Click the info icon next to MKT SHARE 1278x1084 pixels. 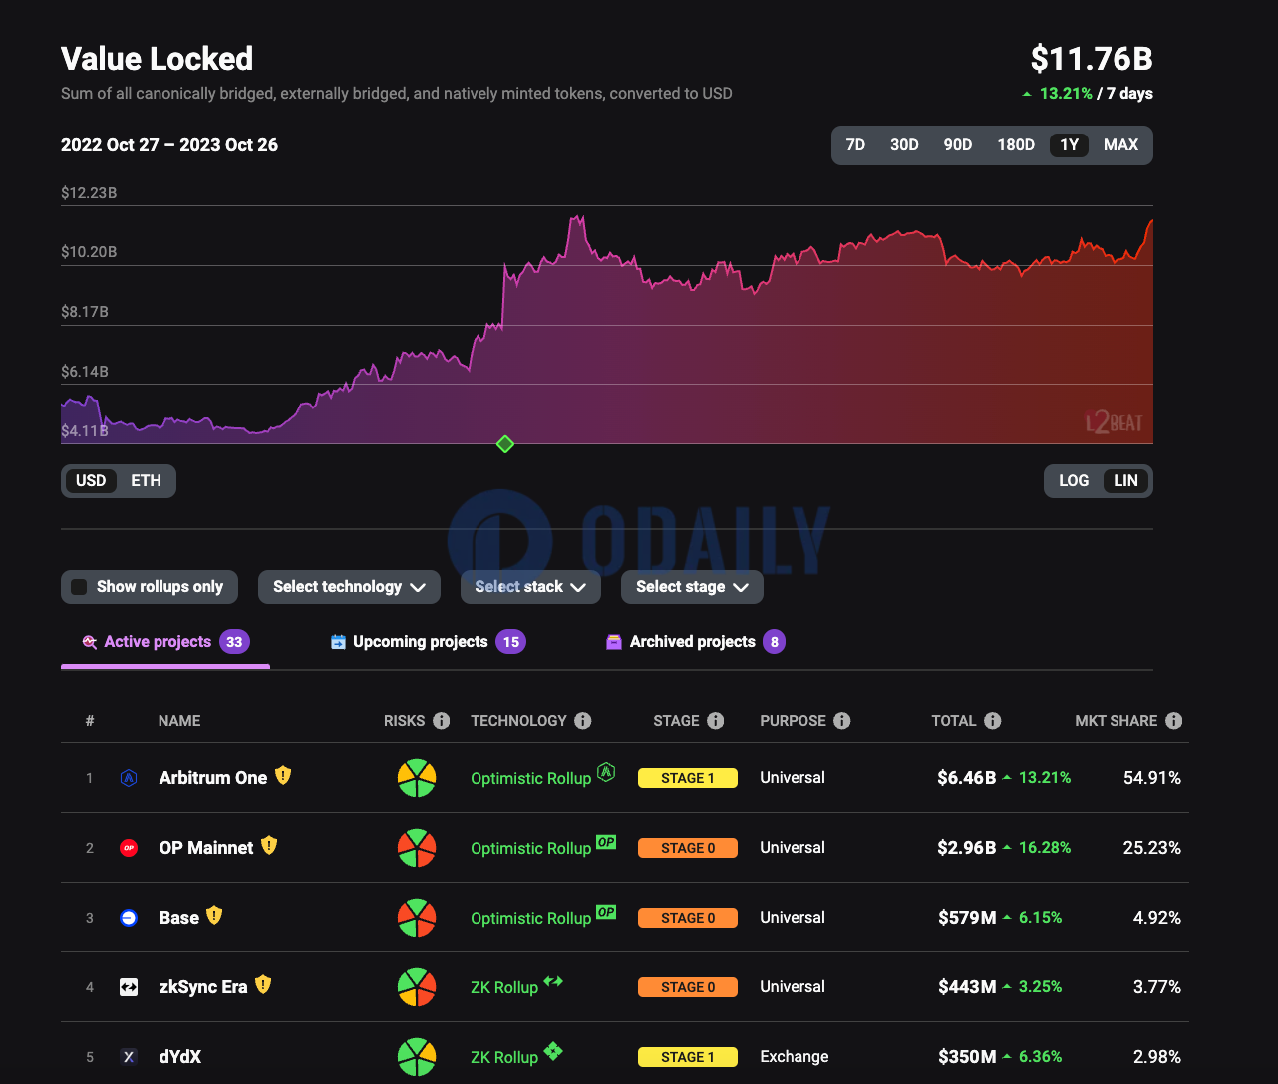click(x=1173, y=721)
